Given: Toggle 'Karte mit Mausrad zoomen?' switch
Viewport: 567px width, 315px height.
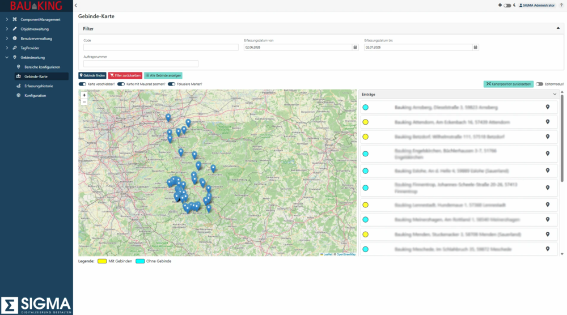Looking at the screenshot, I should [x=121, y=84].
